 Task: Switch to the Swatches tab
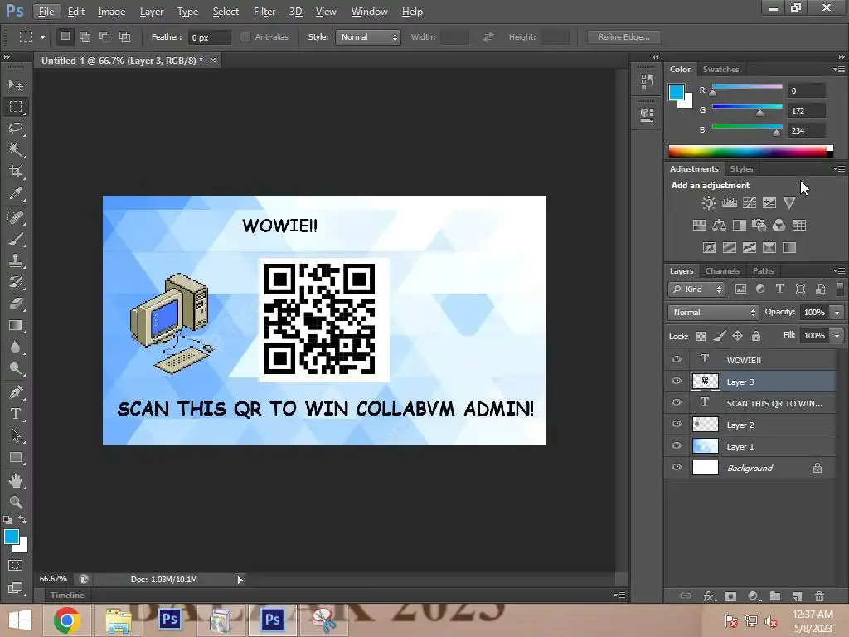pyautogui.click(x=720, y=70)
